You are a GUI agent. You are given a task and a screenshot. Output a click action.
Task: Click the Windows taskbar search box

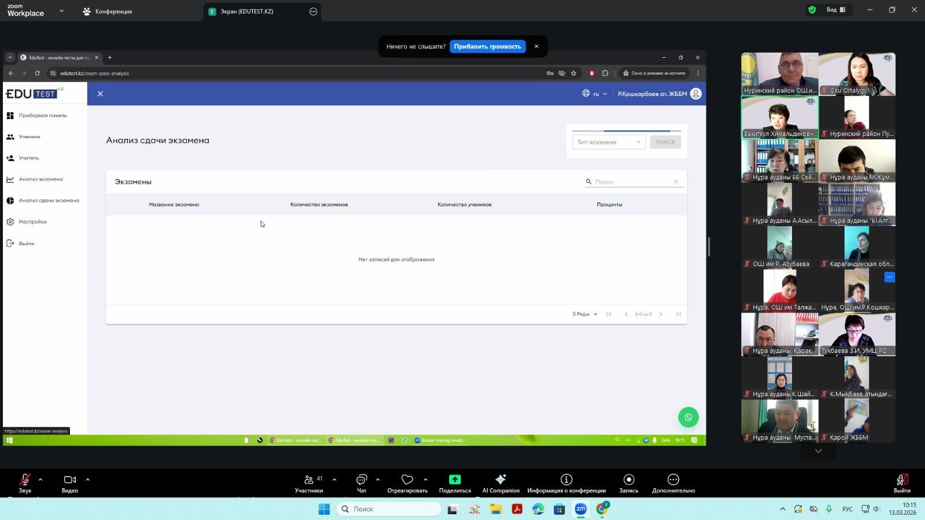point(389,509)
